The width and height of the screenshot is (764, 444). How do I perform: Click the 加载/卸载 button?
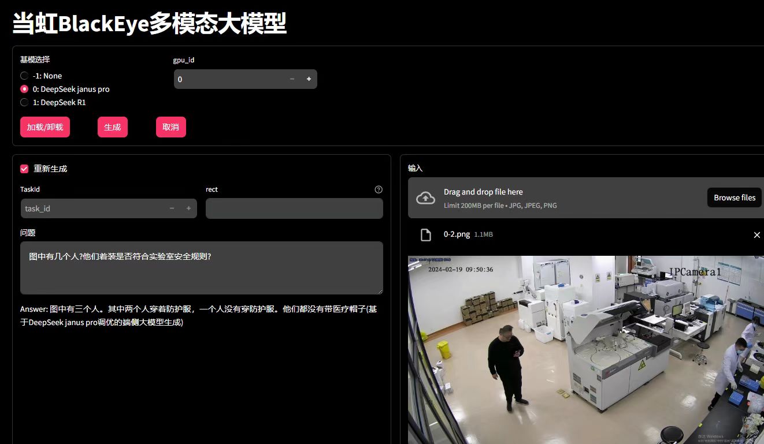click(44, 126)
